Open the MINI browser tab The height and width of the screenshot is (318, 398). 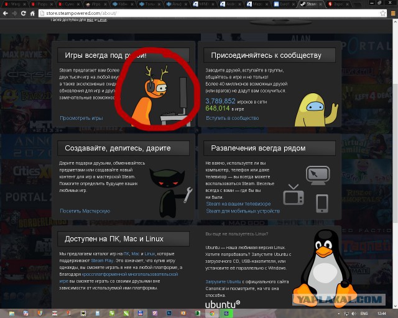203,4
